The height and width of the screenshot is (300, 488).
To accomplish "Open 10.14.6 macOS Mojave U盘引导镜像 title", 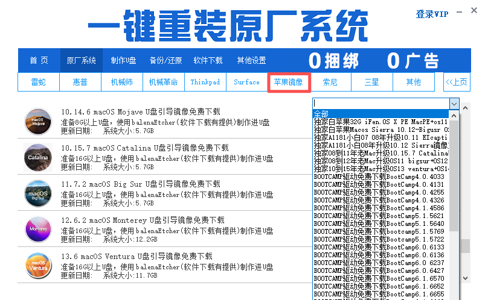I will pos(141,112).
